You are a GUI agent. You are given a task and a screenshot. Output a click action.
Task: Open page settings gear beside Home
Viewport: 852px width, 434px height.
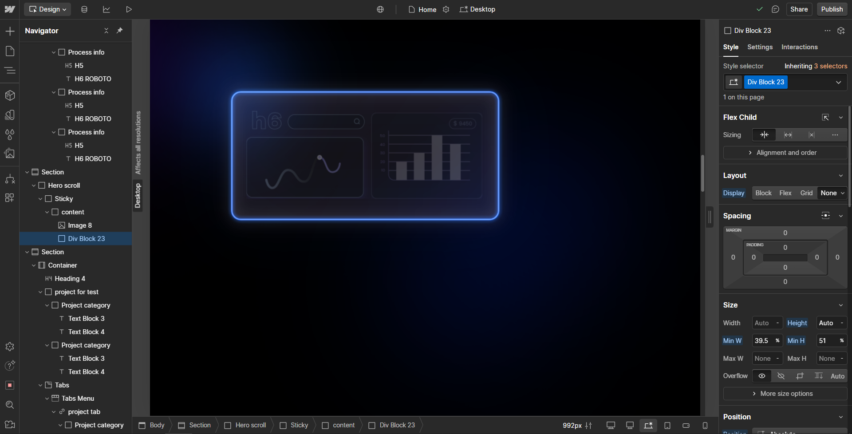pos(446,9)
